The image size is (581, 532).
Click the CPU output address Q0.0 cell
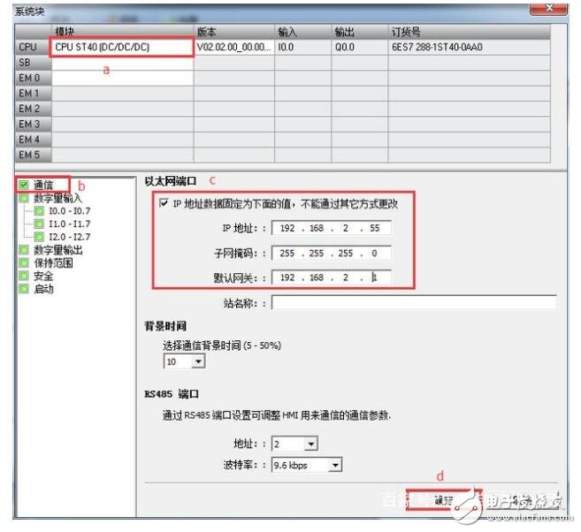coord(359,47)
